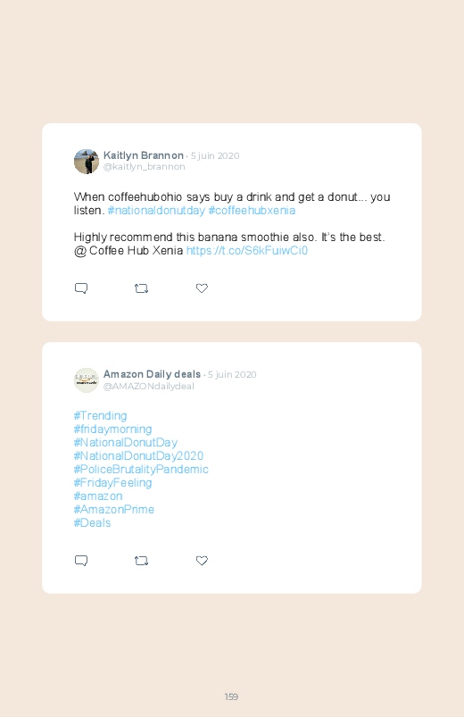Open the #AmazonPrime hashtag
Viewport: 464px width, 717px height.
(114, 509)
